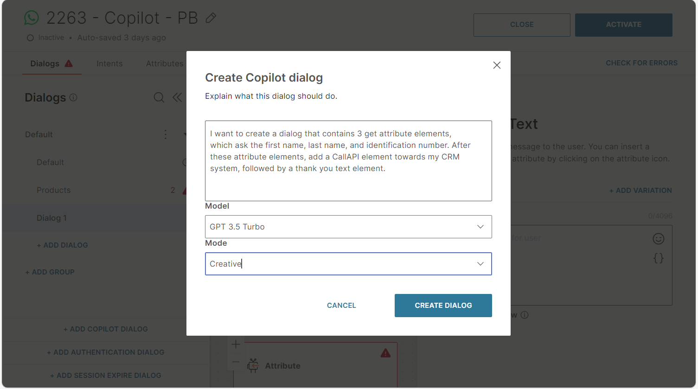This screenshot has width=698, height=389.
Task: Click the canvas zoom in plus icon
Action: pos(236,344)
